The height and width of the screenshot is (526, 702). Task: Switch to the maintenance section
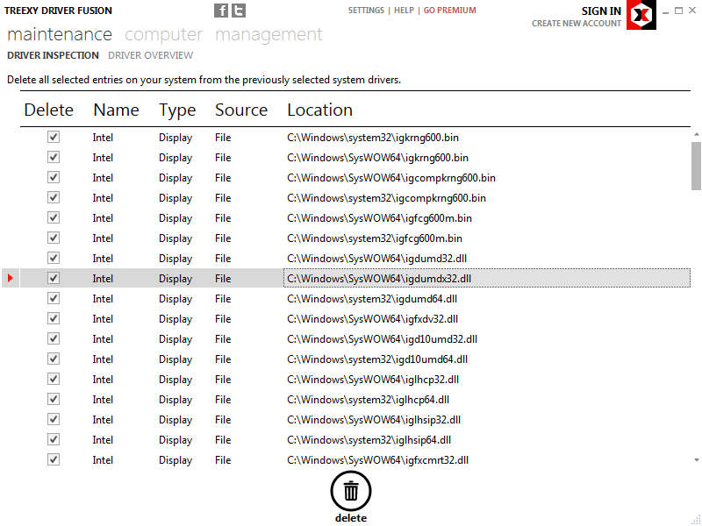click(60, 34)
